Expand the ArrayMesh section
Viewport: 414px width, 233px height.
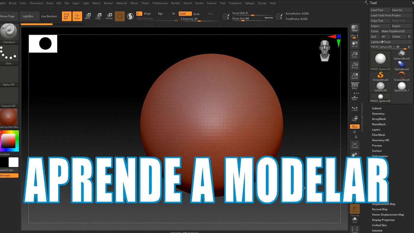click(x=379, y=119)
